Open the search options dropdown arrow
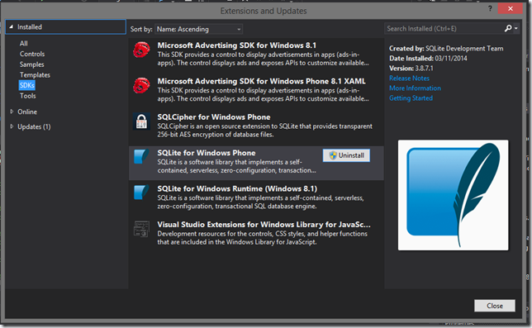Image resolution: width=532 pixels, height=328 pixels. click(x=516, y=28)
